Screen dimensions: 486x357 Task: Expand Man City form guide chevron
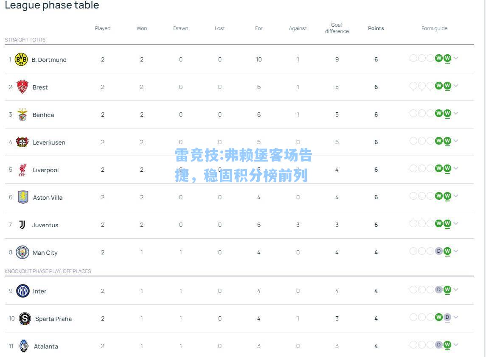click(456, 251)
